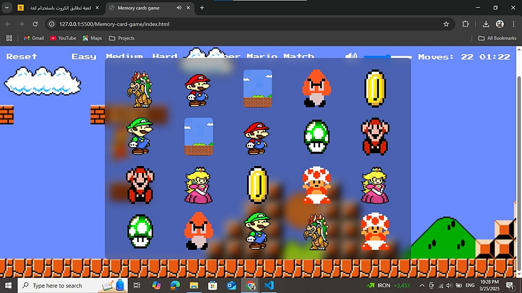Open a new browser tab

pos(202,8)
